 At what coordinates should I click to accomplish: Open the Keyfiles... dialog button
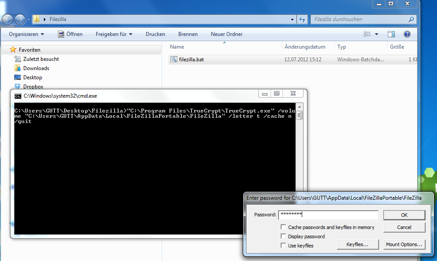tap(358, 245)
